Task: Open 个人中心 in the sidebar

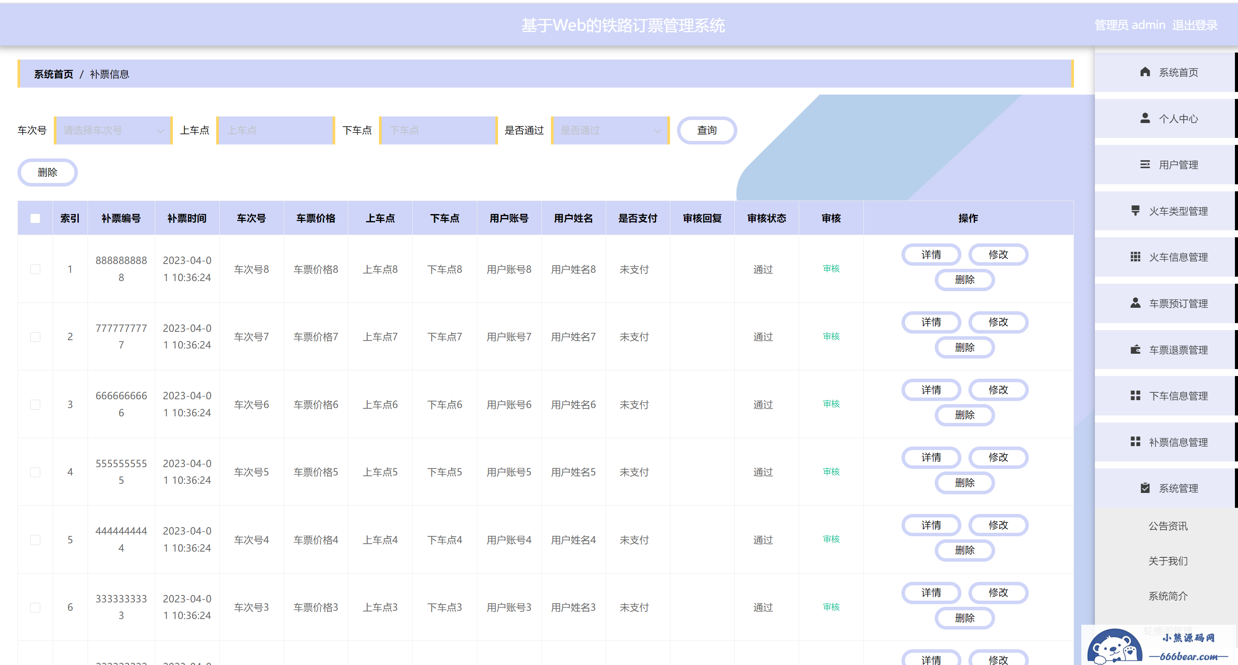Action: tap(1166, 118)
